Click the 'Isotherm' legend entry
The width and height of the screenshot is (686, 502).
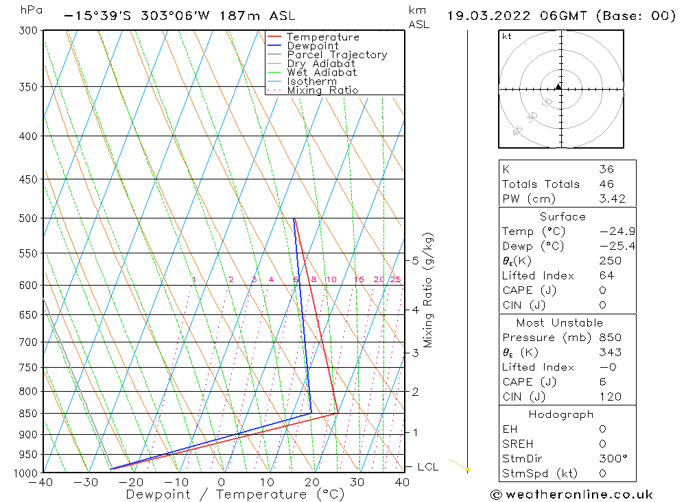coord(312,81)
